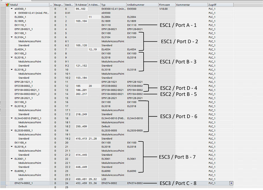Click E-address cell 250...409
The image size is (263, 190).
tap(81, 126)
